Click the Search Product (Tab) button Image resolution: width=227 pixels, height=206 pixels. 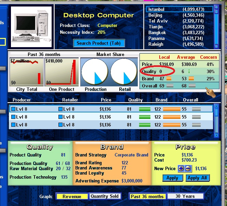point(99,43)
